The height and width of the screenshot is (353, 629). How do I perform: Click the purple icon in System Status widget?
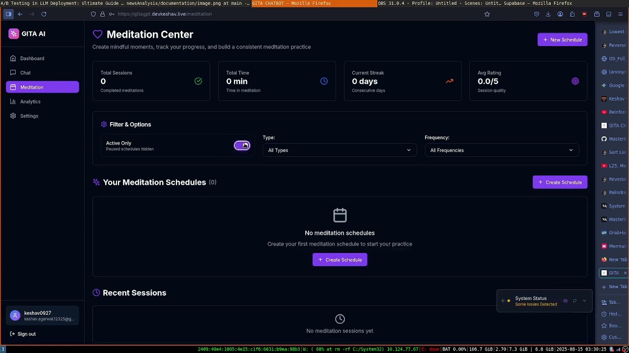point(565,301)
